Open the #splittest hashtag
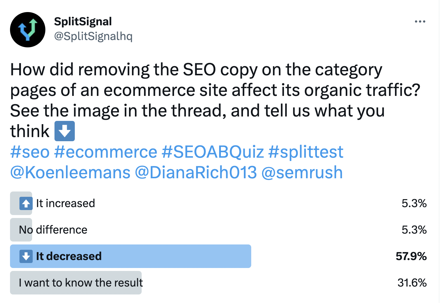 (x=306, y=152)
